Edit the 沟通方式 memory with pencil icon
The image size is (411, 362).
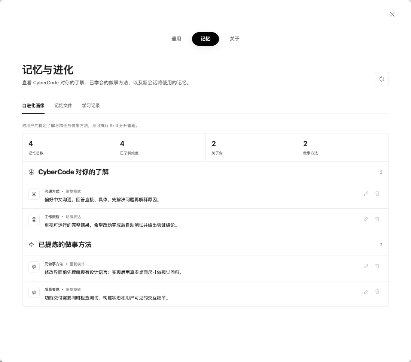pyautogui.click(x=366, y=193)
